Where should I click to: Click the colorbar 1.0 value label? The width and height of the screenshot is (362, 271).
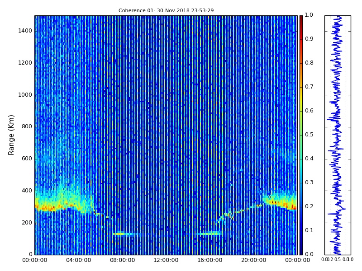click(309, 15)
